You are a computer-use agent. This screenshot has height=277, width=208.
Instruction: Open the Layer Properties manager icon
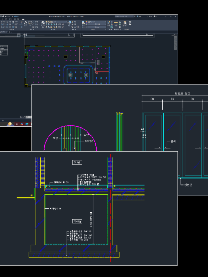coord(43,23)
